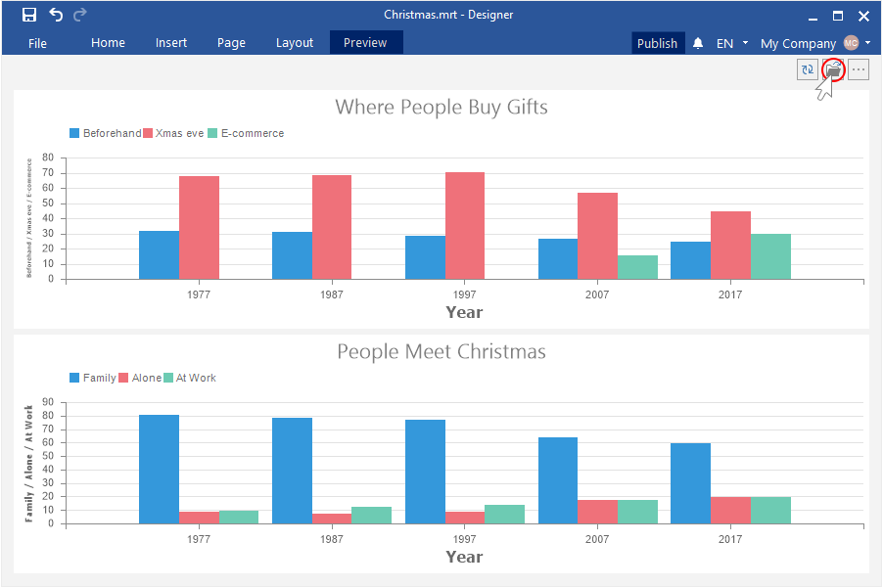
Task: Open file using the folder icon
Action: [833, 69]
